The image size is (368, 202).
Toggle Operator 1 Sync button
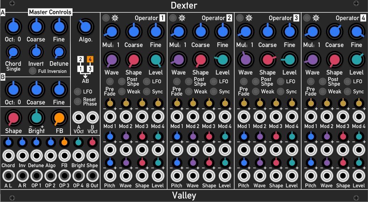(146, 91)
